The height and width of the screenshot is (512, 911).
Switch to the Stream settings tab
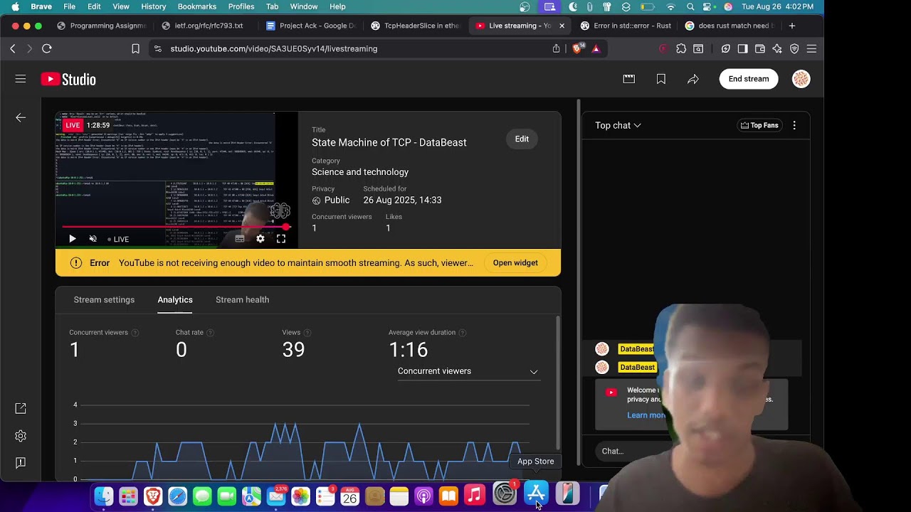click(104, 299)
